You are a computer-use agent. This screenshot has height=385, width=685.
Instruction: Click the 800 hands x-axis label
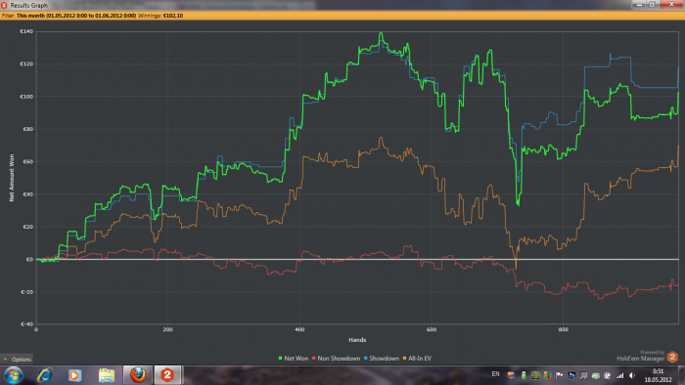point(563,329)
